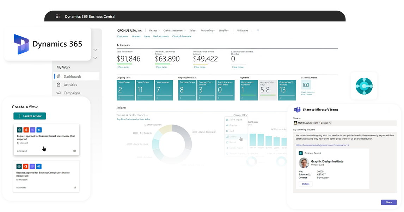Open the Sales Invoices tile showing 7

pyautogui.click(x=164, y=90)
